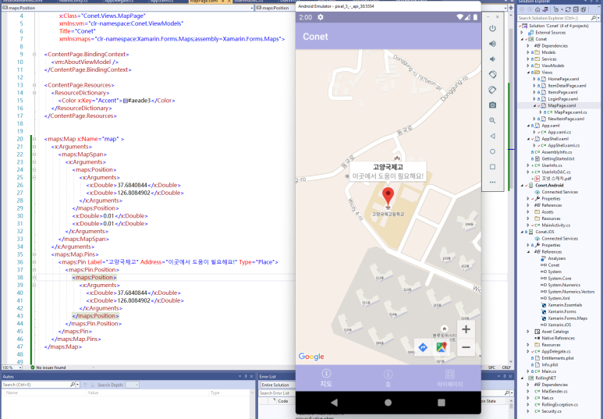The image size is (603, 419).
Task: Select Info.plist in Solution Explorer
Action: [550, 364]
